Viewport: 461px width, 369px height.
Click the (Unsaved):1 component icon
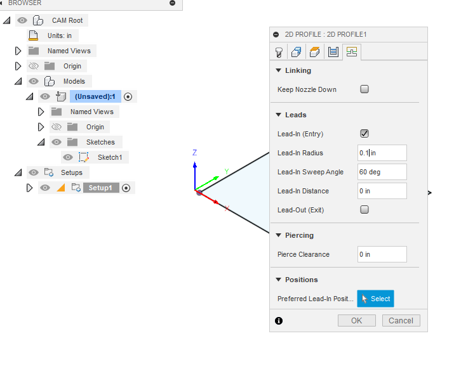point(61,96)
